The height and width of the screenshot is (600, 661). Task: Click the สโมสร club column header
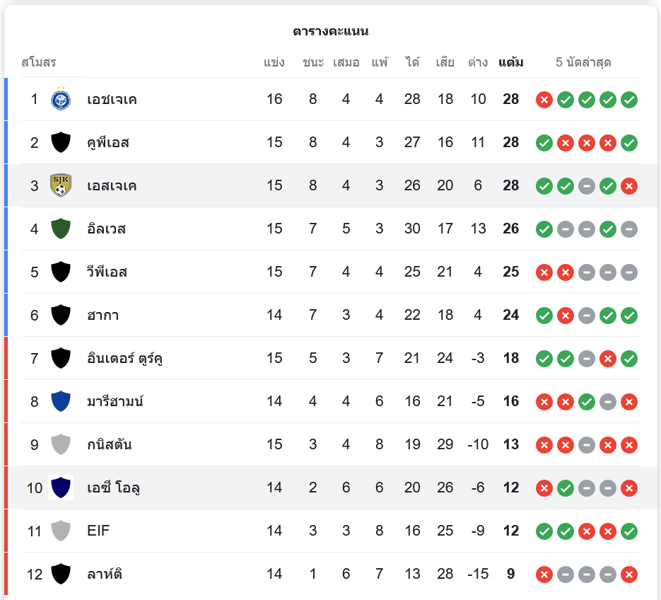[x=39, y=62]
